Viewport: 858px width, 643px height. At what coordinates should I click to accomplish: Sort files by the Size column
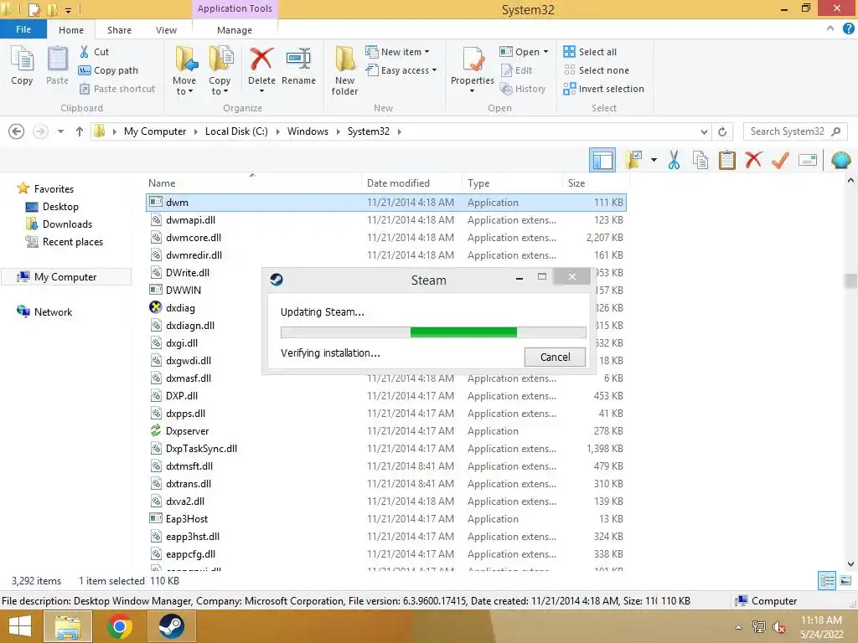tap(594, 183)
